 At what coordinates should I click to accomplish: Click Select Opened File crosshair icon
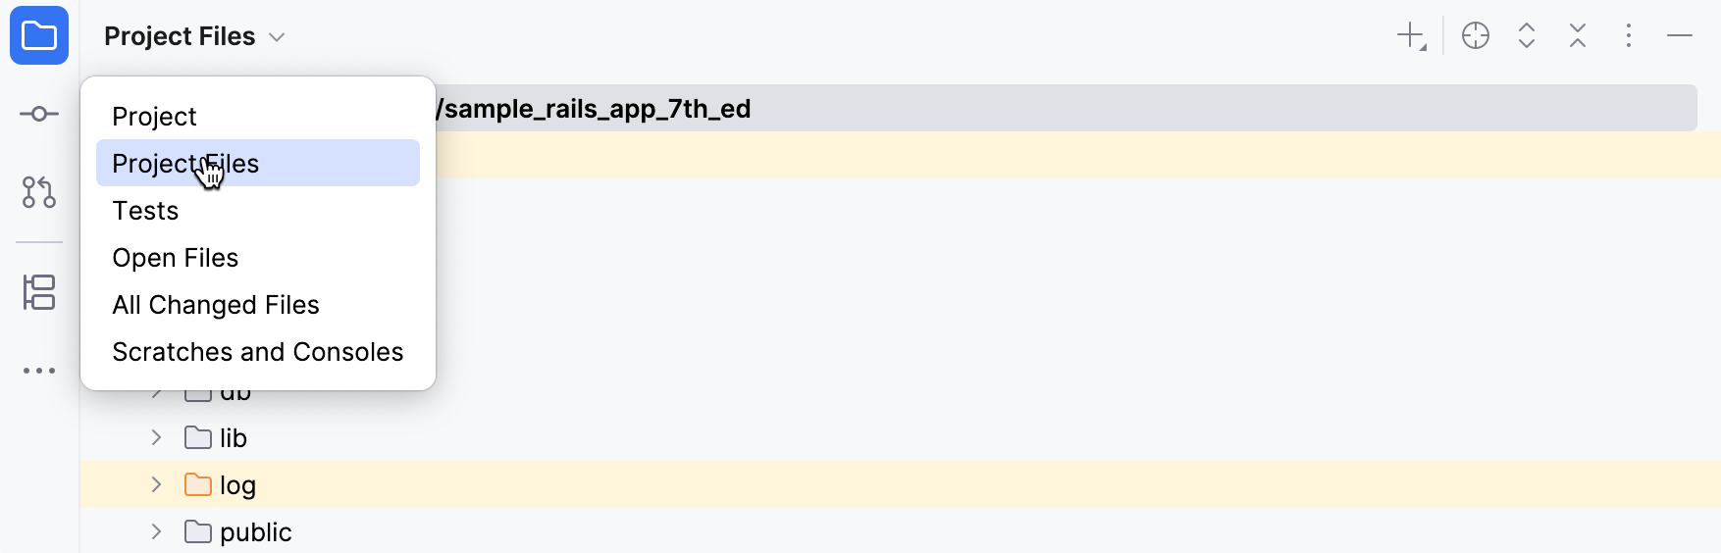pos(1475,36)
